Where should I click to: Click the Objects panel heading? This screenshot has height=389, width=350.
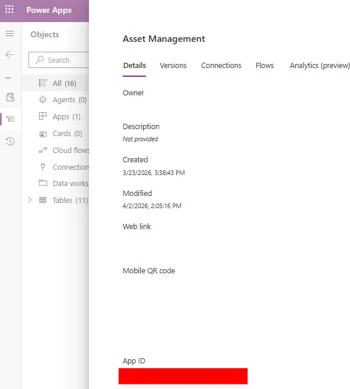[45, 34]
